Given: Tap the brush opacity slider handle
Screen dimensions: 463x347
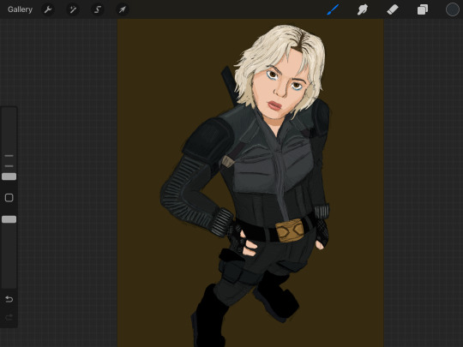Looking at the screenshot, I should (x=9, y=219).
